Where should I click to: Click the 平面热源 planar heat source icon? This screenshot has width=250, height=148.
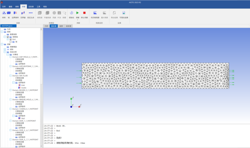click(47, 13)
